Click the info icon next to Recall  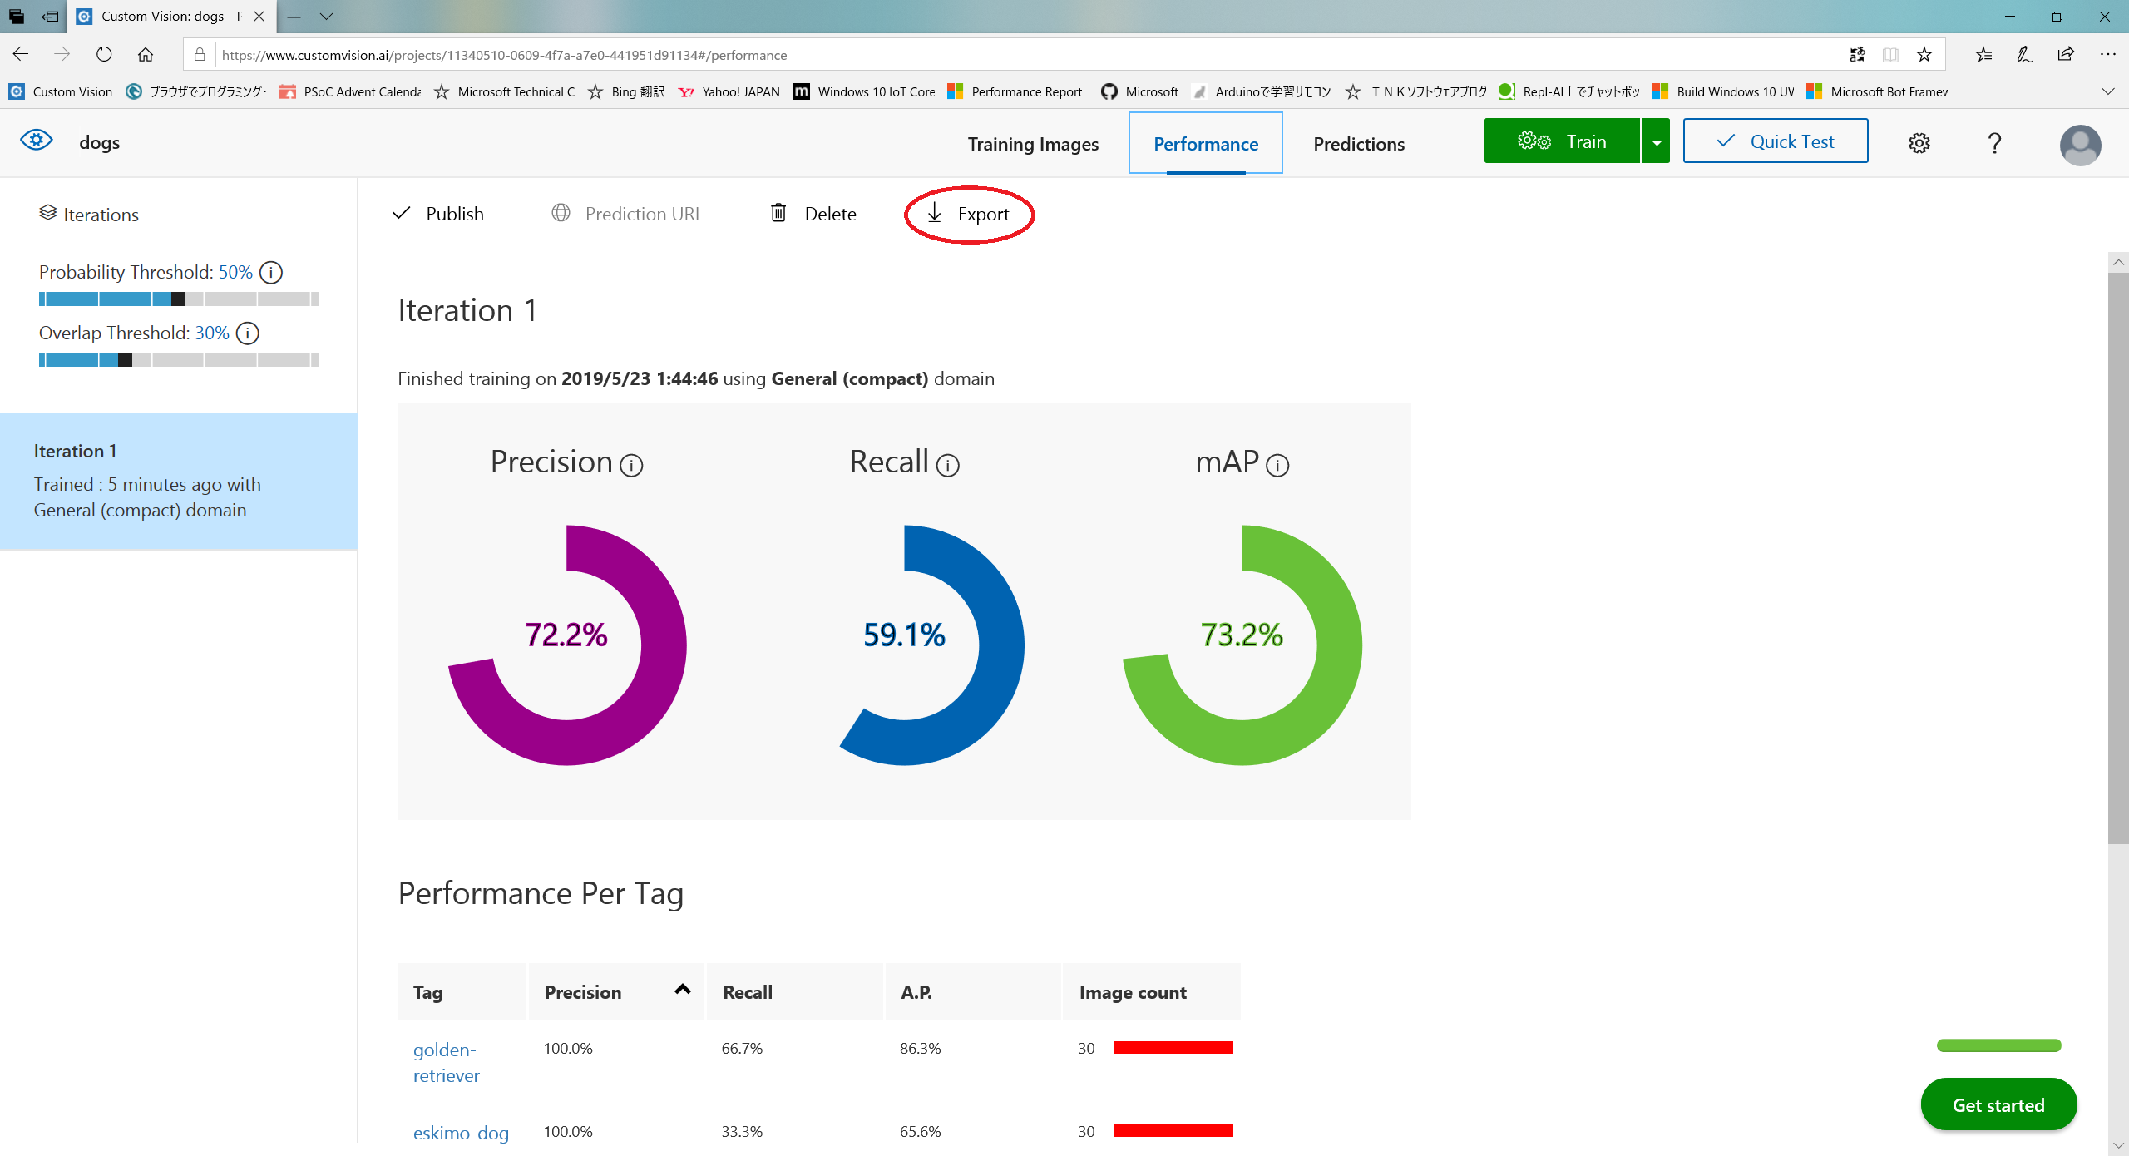(x=948, y=466)
